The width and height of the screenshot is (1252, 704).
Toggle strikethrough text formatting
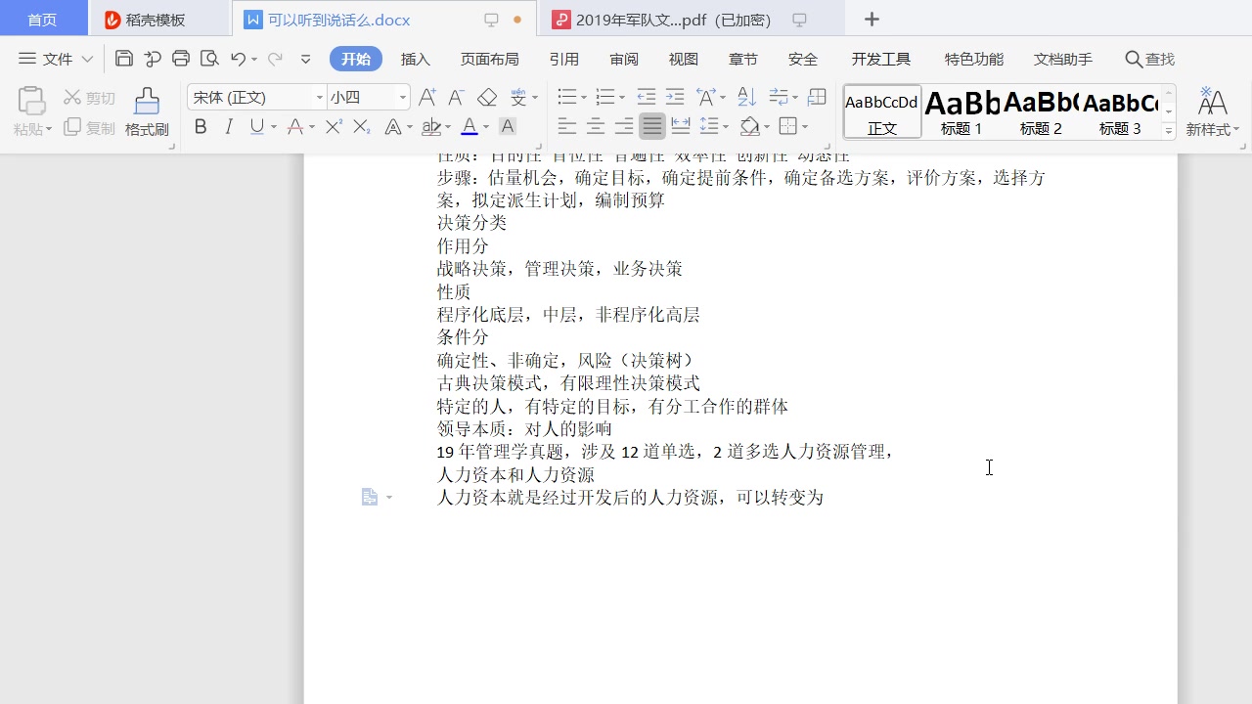pos(295,126)
